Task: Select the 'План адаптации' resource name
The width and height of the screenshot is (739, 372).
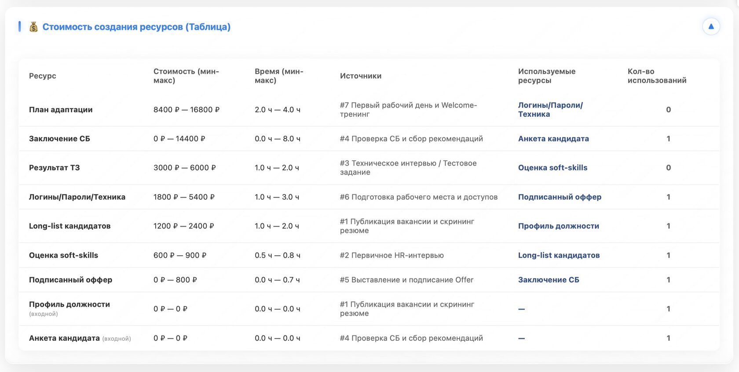Action: pyautogui.click(x=61, y=109)
